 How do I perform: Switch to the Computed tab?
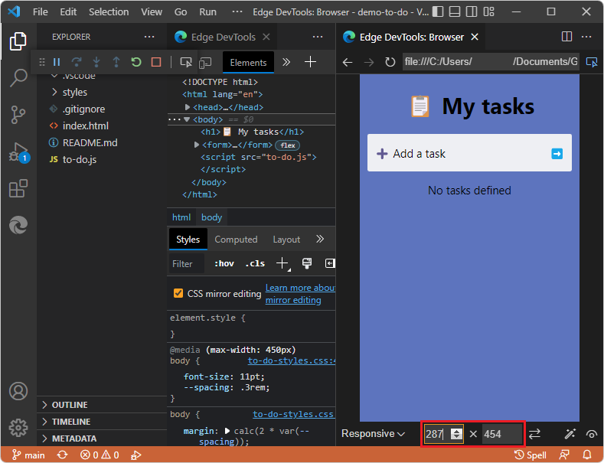click(236, 240)
